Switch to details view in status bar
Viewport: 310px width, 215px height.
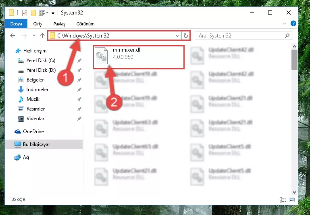click(283, 200)
